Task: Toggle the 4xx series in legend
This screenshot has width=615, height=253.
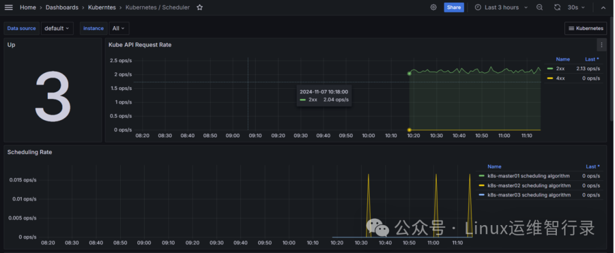Action: (560, 78)
